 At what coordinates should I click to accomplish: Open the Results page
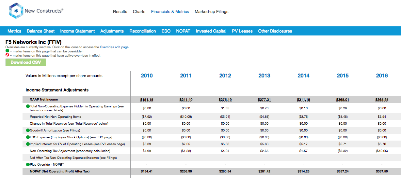point(120,11)
